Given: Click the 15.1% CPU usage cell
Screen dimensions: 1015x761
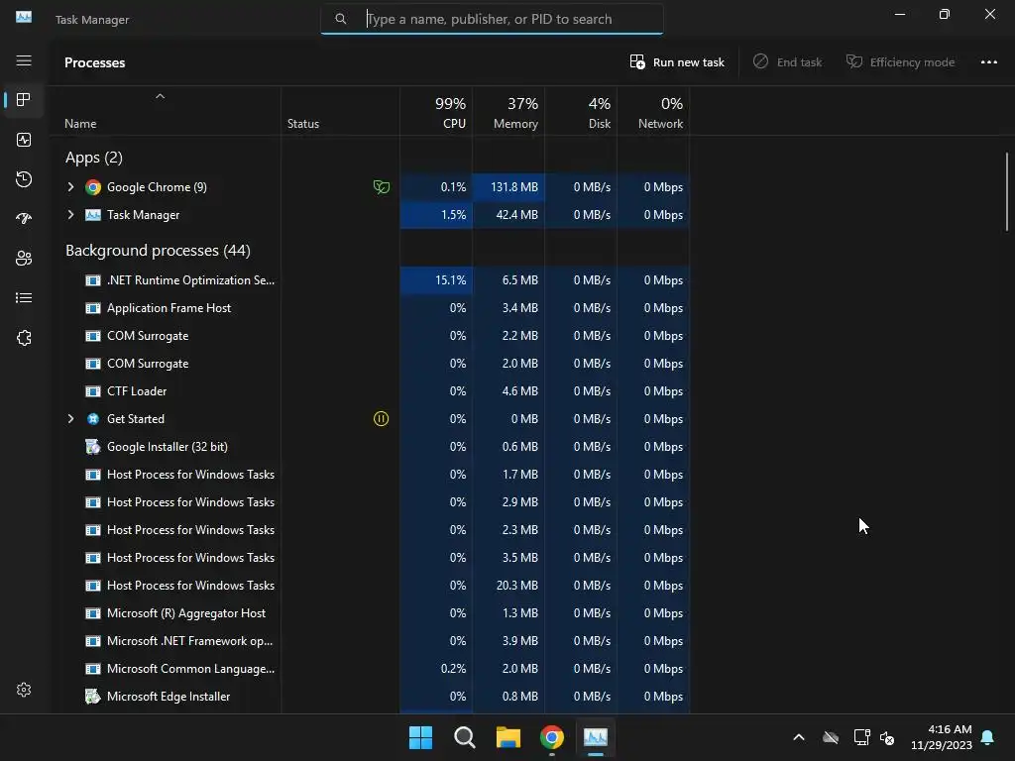Looking at the screenshot, I should pyautogui.click(x=436, y=280).
